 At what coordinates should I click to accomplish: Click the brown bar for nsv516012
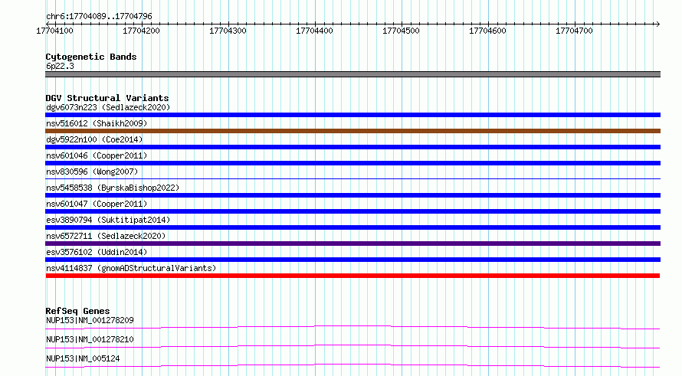point(352,131)
